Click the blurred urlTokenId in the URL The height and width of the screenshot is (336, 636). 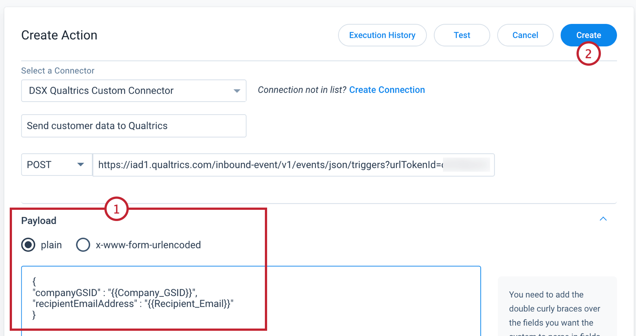coord(467,164)
